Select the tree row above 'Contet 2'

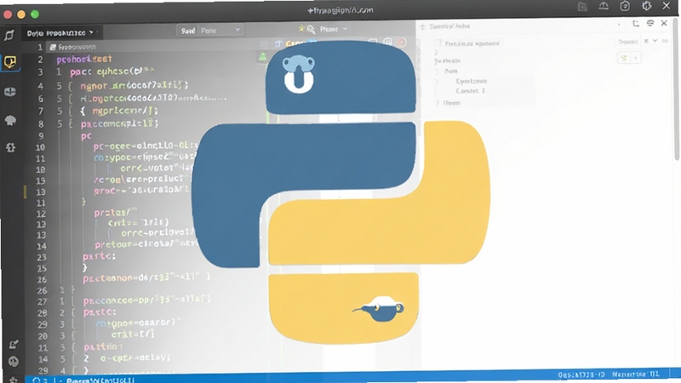click(472, 81)
